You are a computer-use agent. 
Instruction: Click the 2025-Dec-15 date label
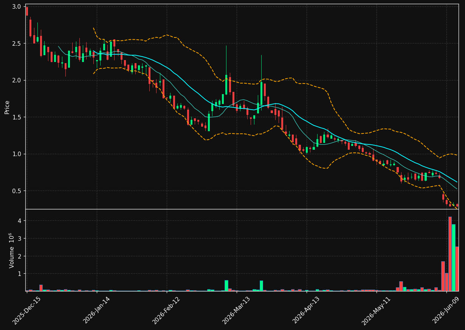[x=26, y=310]
